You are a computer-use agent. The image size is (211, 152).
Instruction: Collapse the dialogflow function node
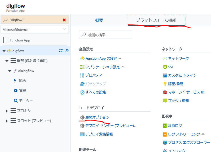click(x=10, y=71)
